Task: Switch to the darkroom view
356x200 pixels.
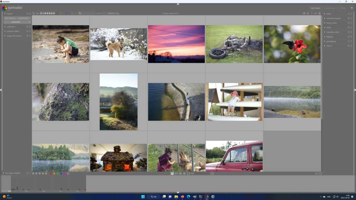Action: point(330,8)
